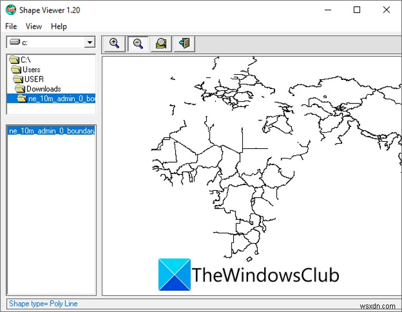Select the Downloads folder in tree

[38, 89]
